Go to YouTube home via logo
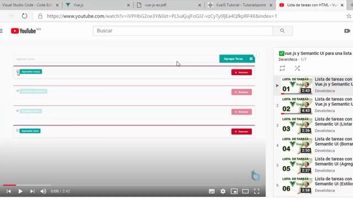 (x=24, y=31)
